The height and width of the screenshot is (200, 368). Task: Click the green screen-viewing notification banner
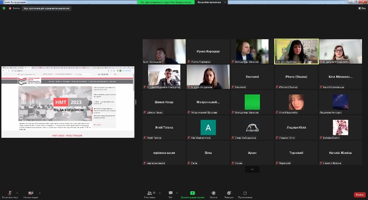[166, 2]
